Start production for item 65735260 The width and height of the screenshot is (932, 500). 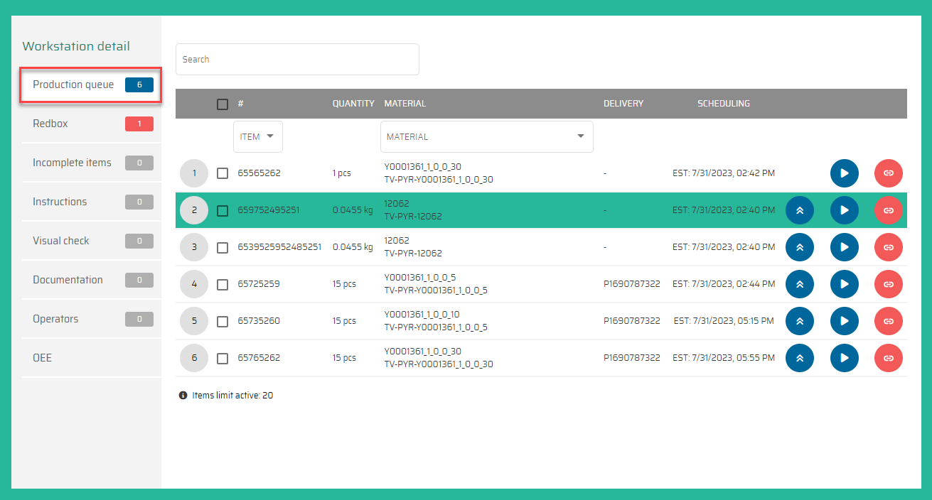pyautogui.click(x=844, y=321)
